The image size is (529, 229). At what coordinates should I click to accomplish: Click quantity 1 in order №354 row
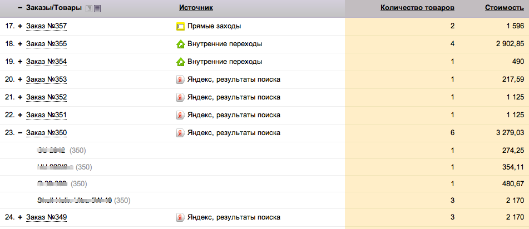452,62
